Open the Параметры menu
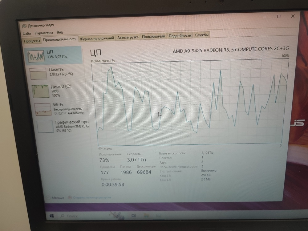Viewport: 308px width, 231px height. (x=44, y=33)
